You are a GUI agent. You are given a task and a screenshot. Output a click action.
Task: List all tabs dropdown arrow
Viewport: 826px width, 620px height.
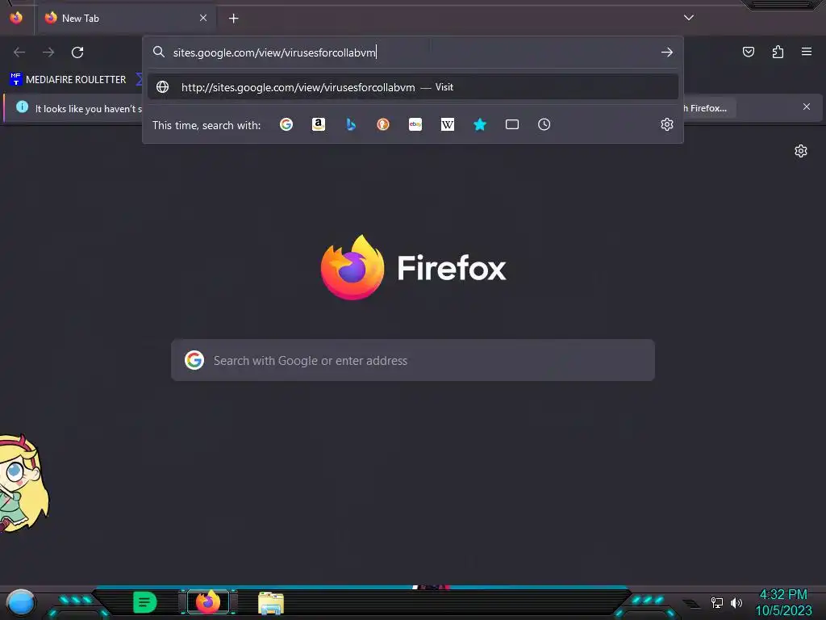click(x=689, y=18)
